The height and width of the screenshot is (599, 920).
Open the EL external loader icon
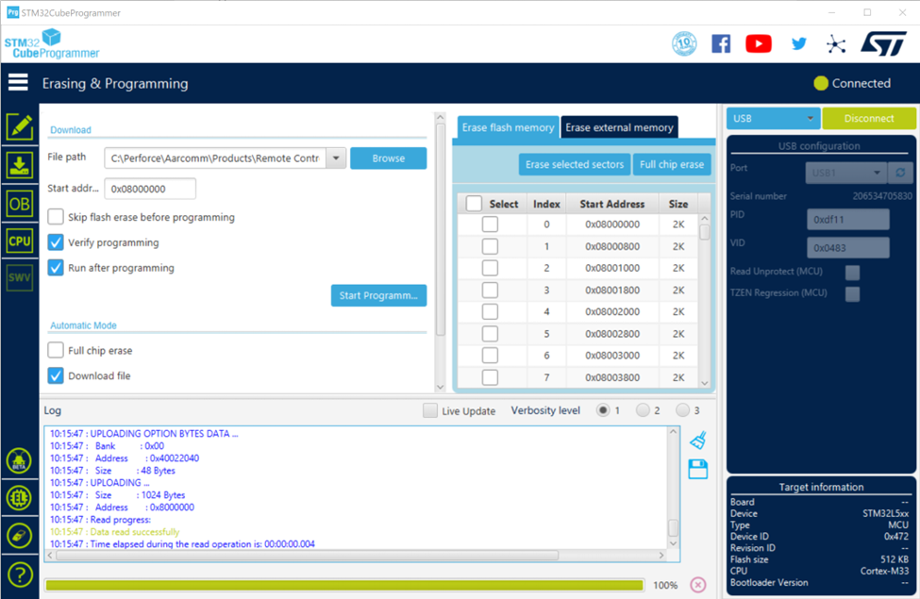(20, 498)
